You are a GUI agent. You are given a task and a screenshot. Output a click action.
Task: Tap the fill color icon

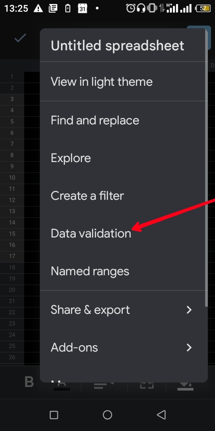(x=185, y=385)
